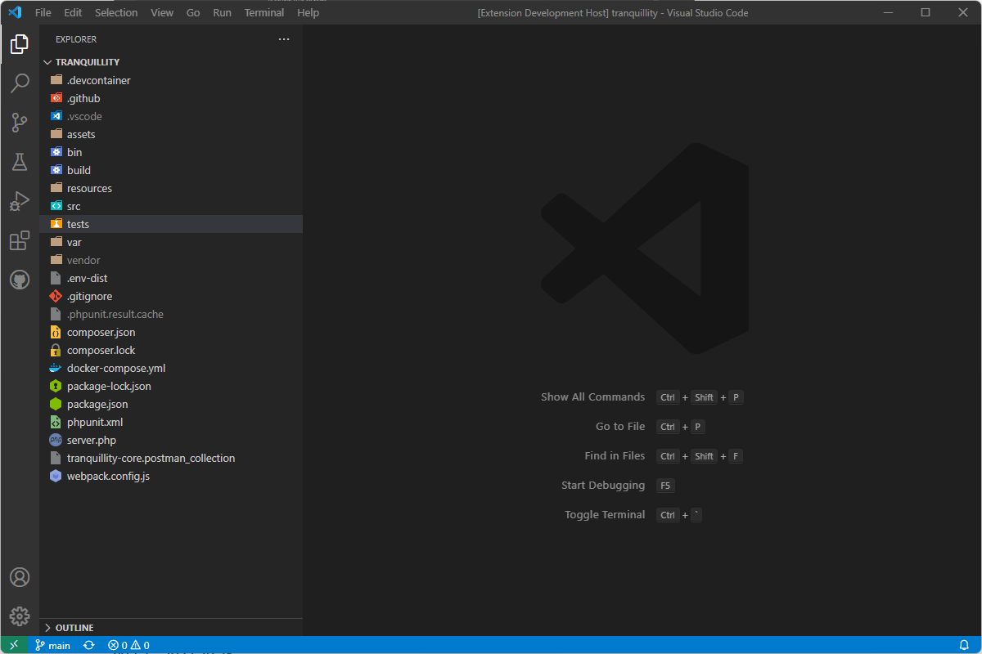Expand the bin folder
Viewport: 982px width, 654px height.
point(171,152)
